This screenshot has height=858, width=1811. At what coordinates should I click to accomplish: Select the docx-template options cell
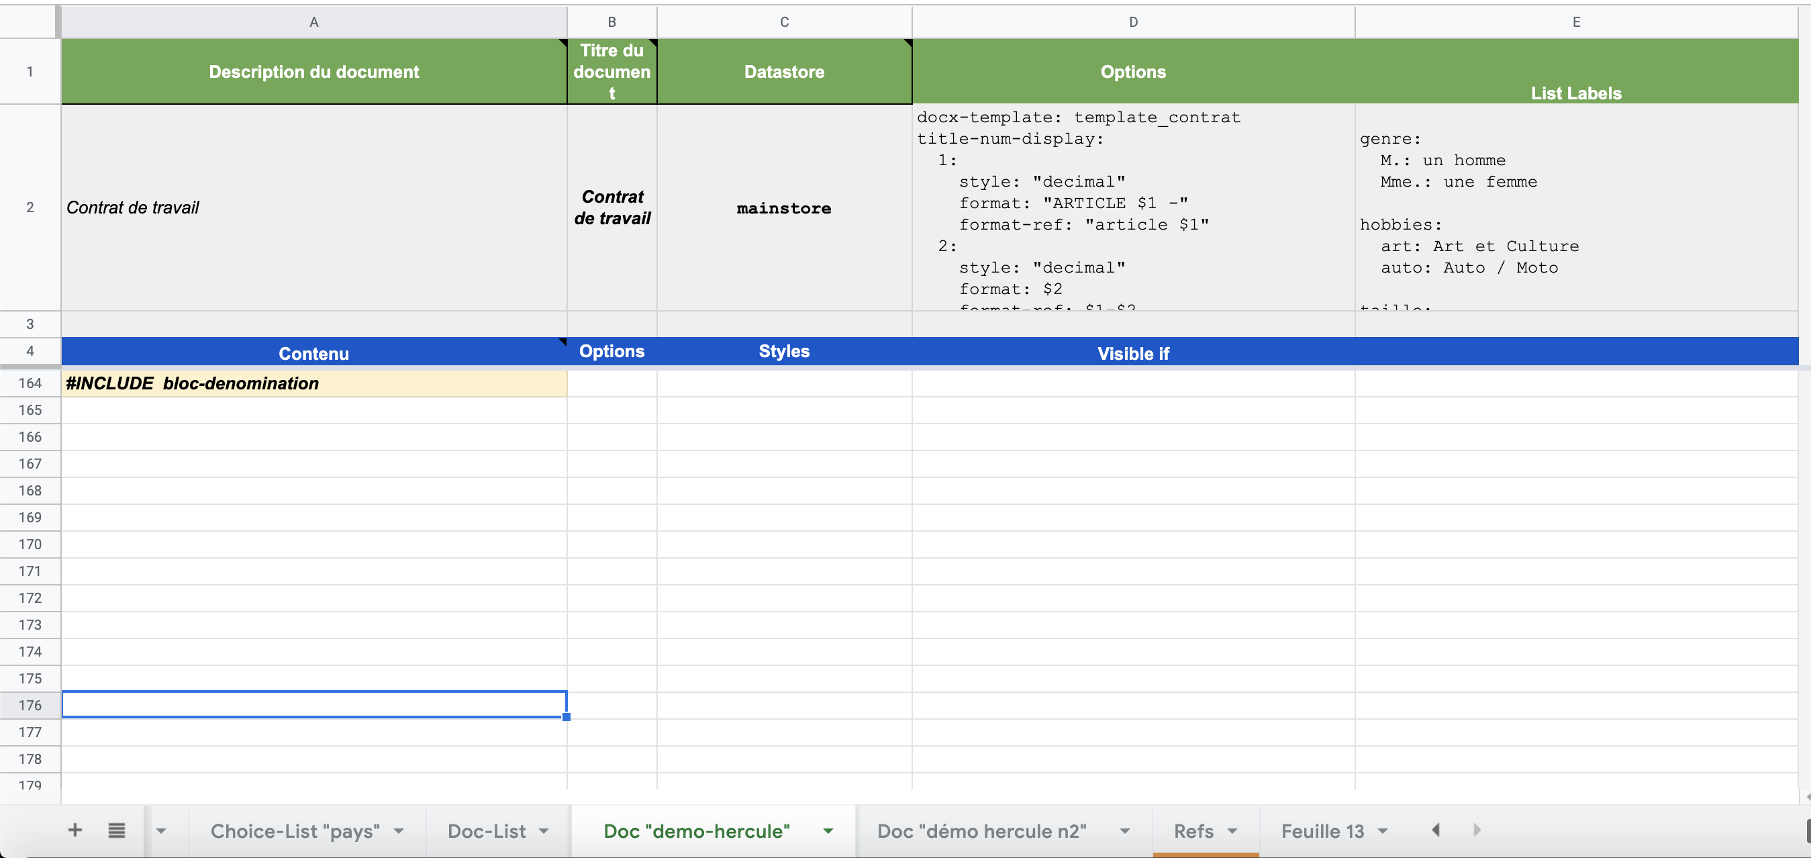[x=1133, y=207]
